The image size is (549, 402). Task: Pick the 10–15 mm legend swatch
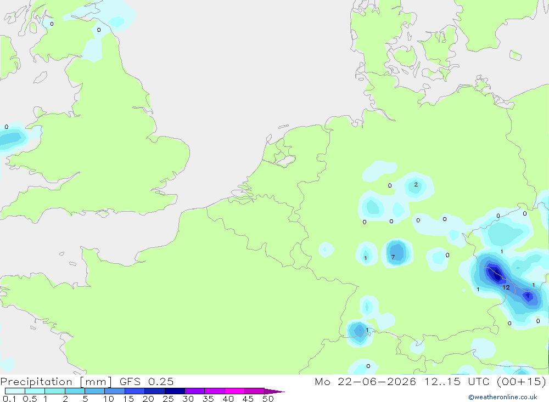(115, 391)
